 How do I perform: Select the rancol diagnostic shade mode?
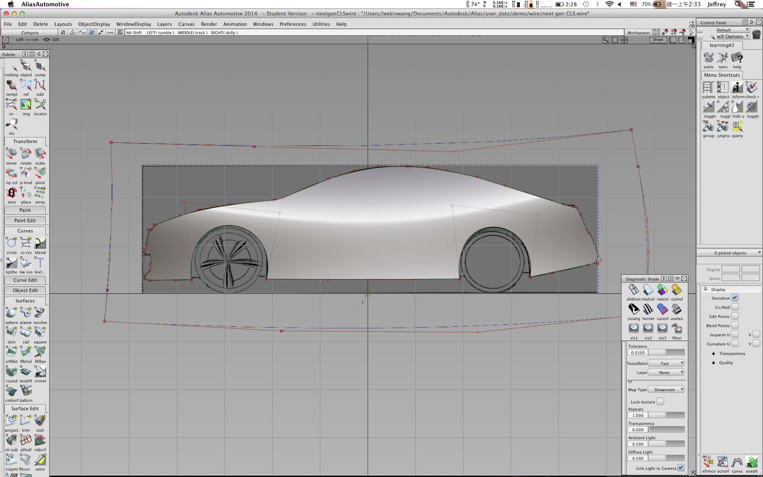click(662, 290)
